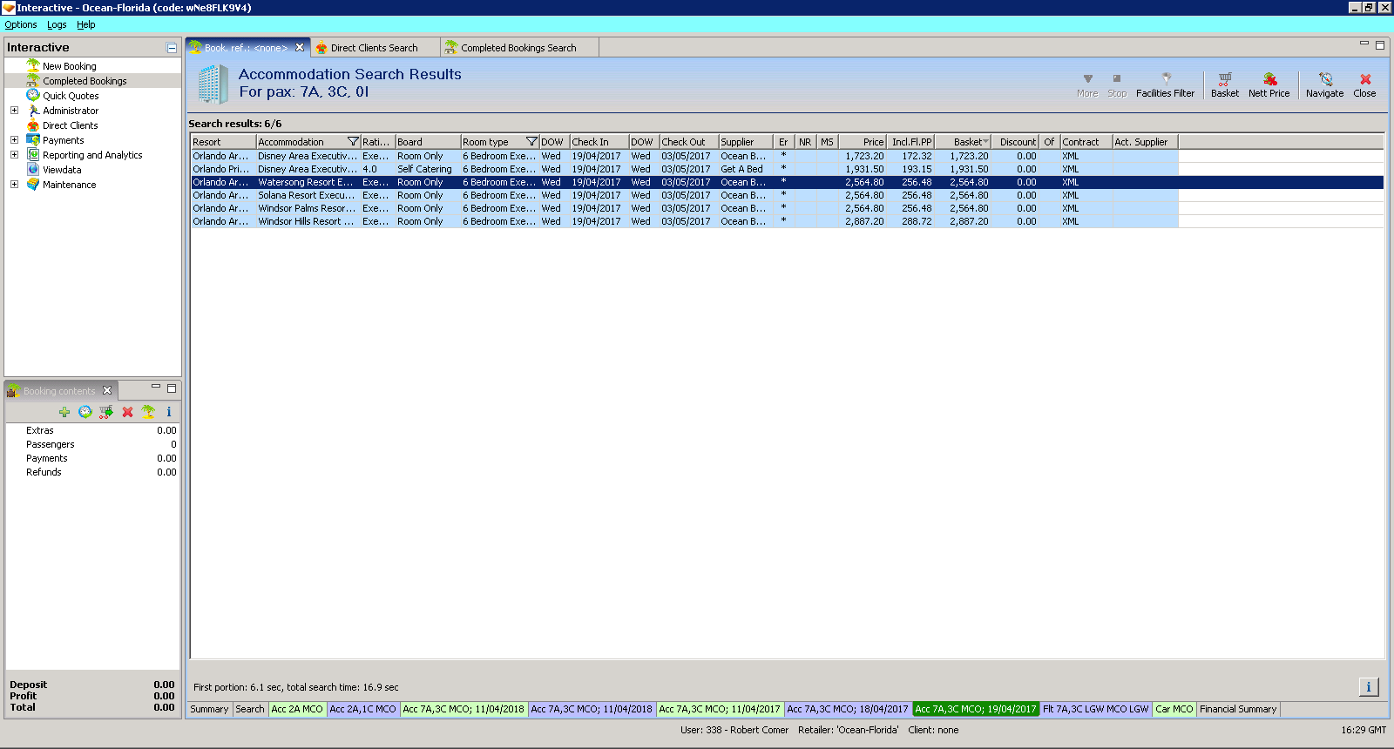Click the Reporting and Analytics icon

(x=33, y=155)
